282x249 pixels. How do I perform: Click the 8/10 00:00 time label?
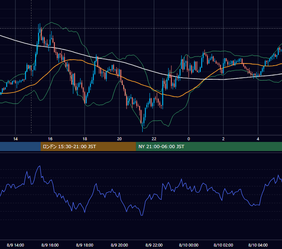189,245
